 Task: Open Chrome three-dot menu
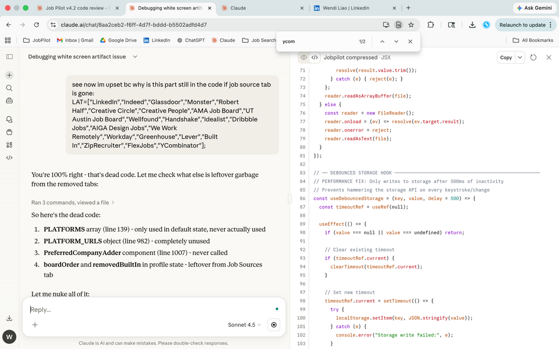(550, 25)
